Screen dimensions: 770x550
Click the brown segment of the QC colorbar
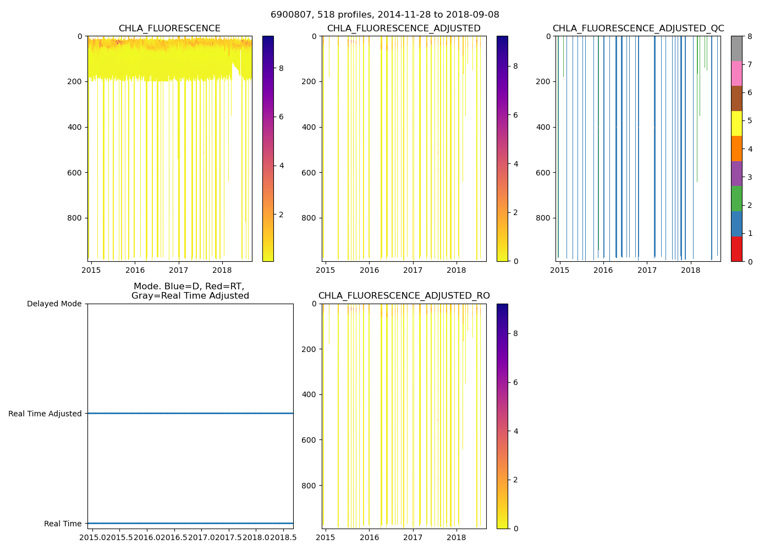point(736,98)
